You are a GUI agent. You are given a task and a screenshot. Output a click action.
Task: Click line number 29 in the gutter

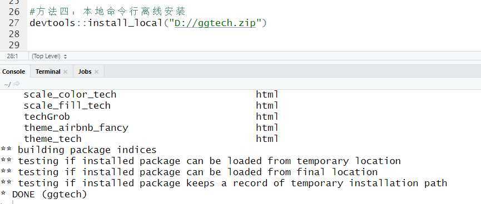coord(14,45)
